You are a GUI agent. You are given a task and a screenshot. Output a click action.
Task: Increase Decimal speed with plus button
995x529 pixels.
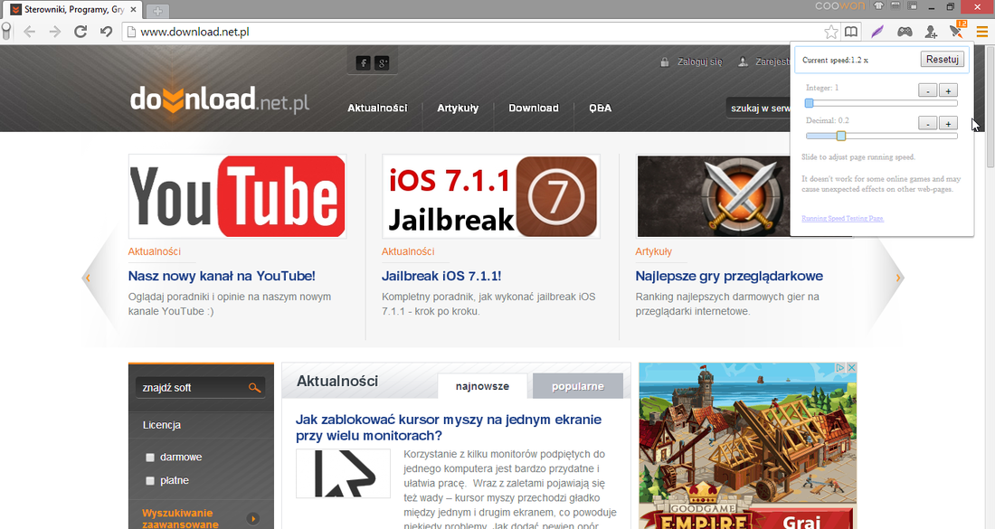[948, 123]
